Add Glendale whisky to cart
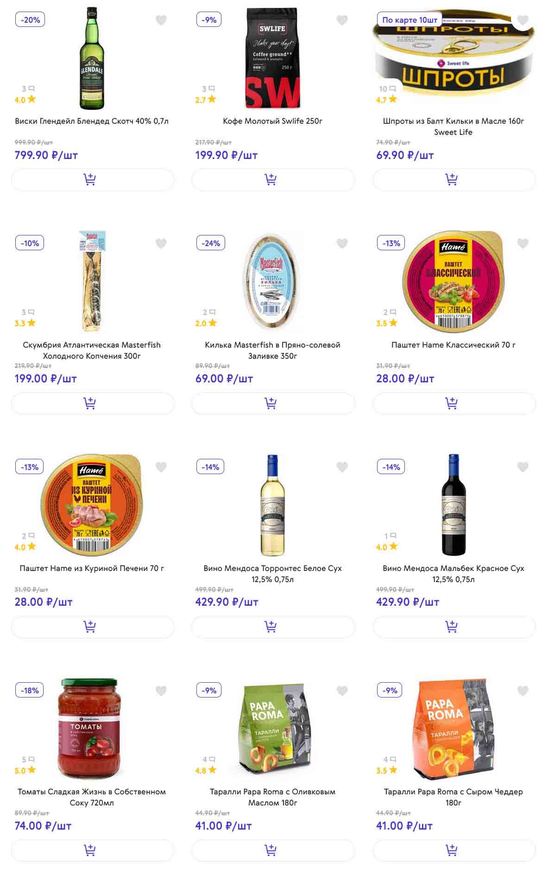Viewport: 542px width, 875px height. 93,179
